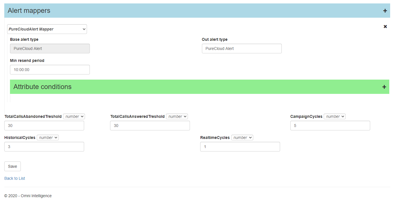Follow the Back to List link
Viewport: 393px width, 206px height.
tap(15, 178)
